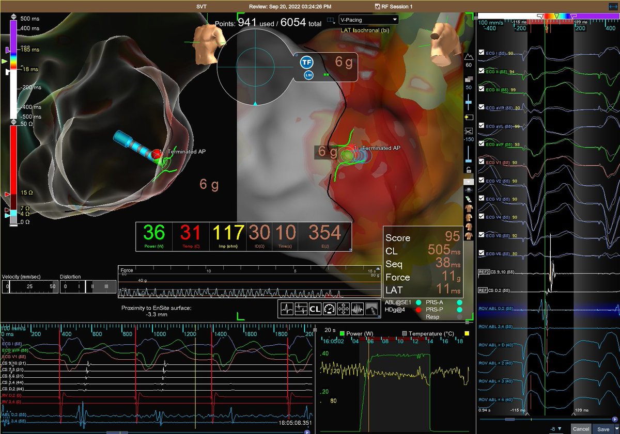Click the map view icon left of V-Pacing

click(x=331, y=21)
